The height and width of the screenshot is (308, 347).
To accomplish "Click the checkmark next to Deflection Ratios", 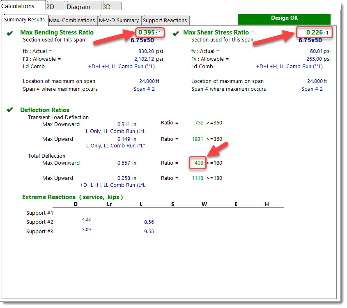I will (10, 110).
